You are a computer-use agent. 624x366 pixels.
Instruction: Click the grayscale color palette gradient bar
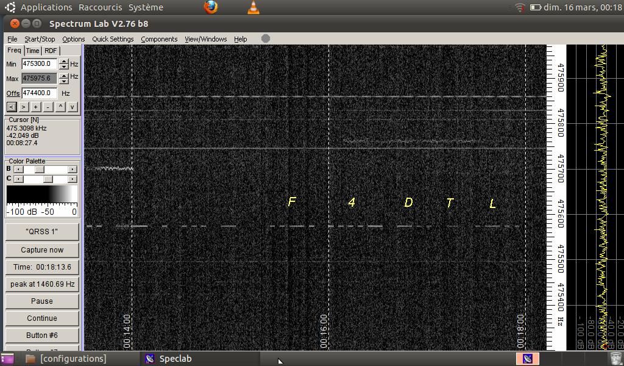pos(42,195)
